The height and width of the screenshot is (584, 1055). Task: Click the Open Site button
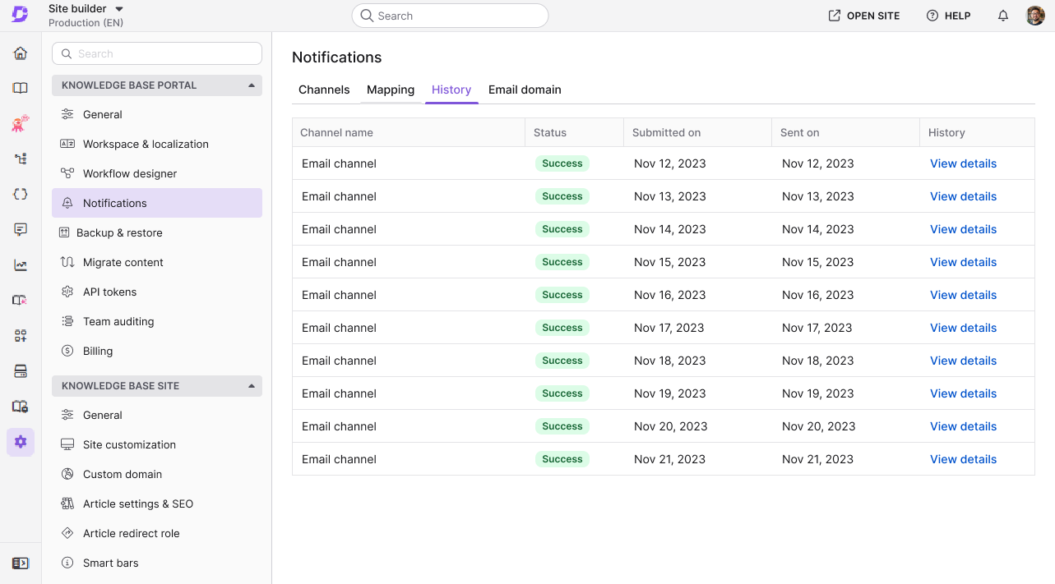(x=863, y=16)
